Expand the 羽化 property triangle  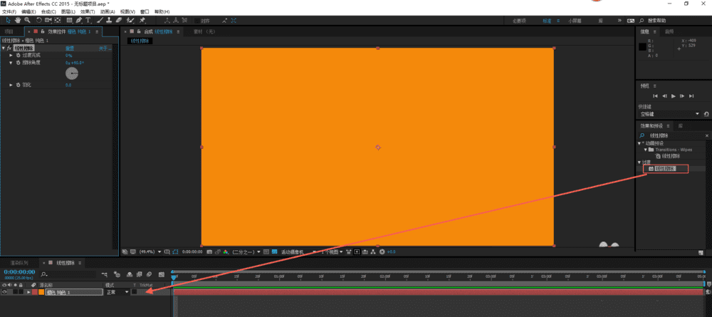point(11,85)
